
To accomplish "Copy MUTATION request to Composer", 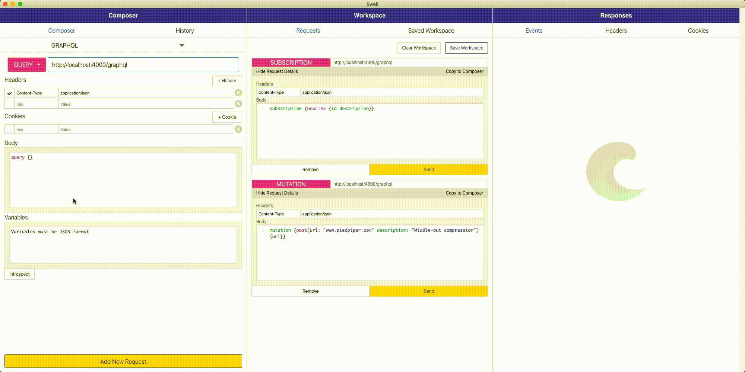I will [x=464, y=193].
